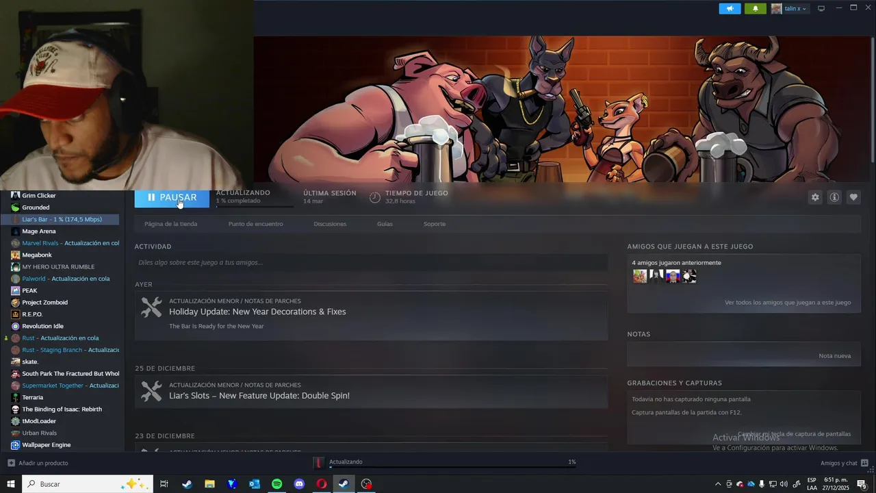The image size is (876, 493).
Task: Open Outlook from taskbar
Action: [x=255, y=484]
